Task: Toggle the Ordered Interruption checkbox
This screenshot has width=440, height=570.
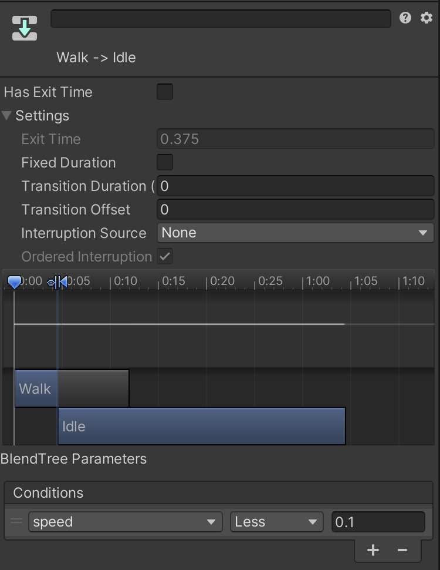Action: click(165, 257)
